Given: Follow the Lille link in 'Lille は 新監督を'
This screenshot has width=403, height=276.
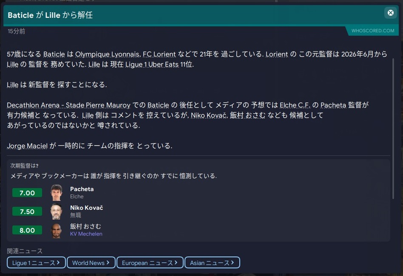Looking at the screenshot, I should (x=13, y=85).
